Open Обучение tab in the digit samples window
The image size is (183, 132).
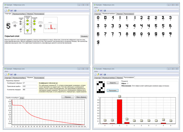pyautogui.click(x=120, y=14)
